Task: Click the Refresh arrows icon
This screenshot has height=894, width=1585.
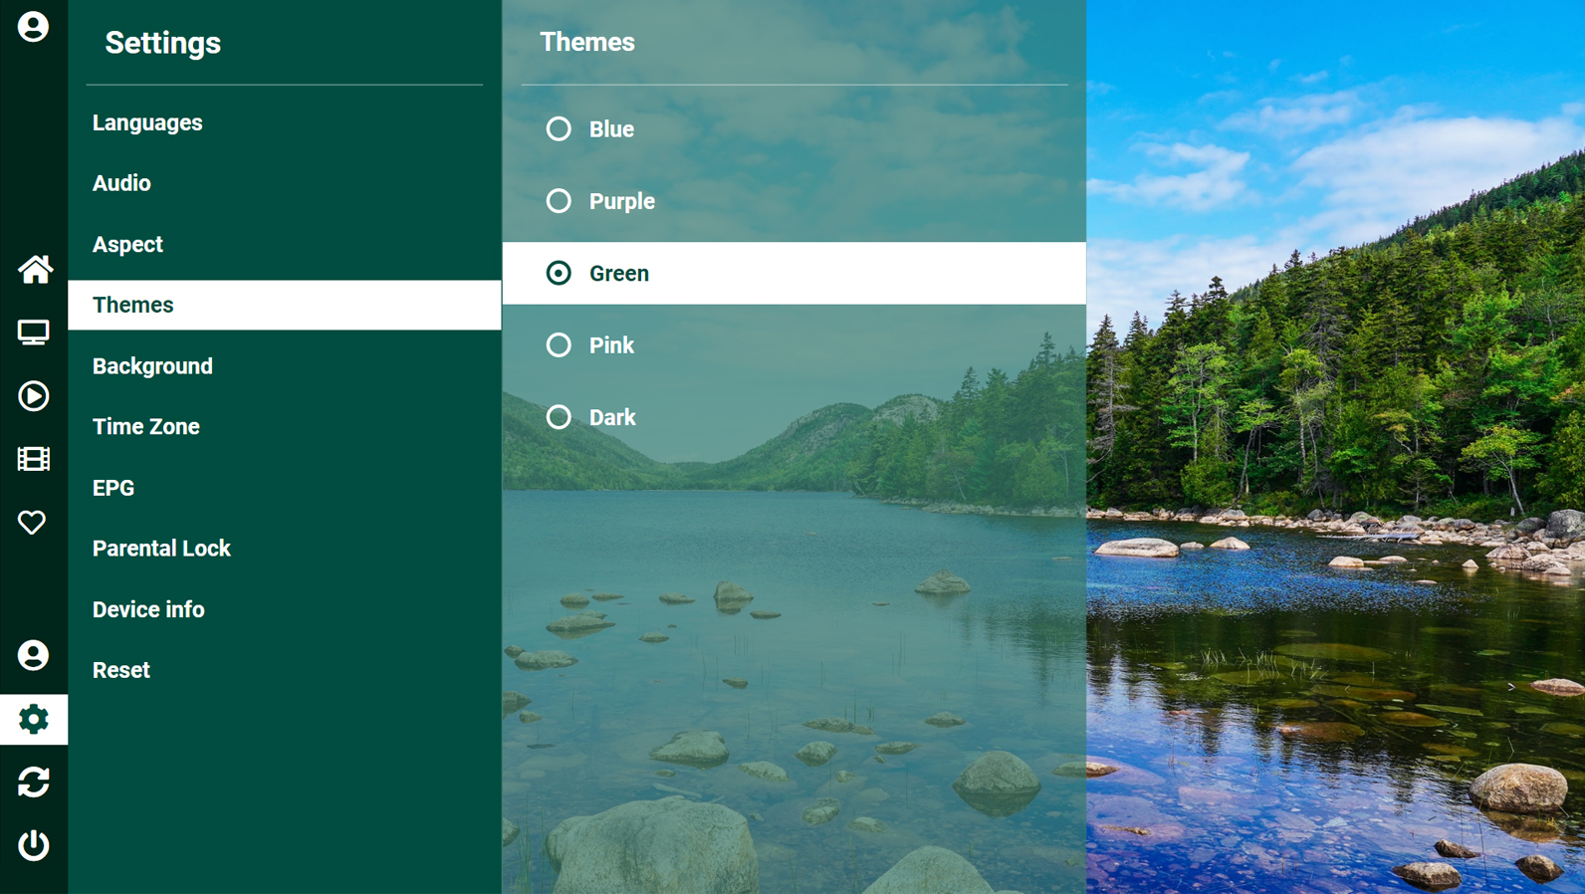Action: pyautogui.click(x=33, y=782)
